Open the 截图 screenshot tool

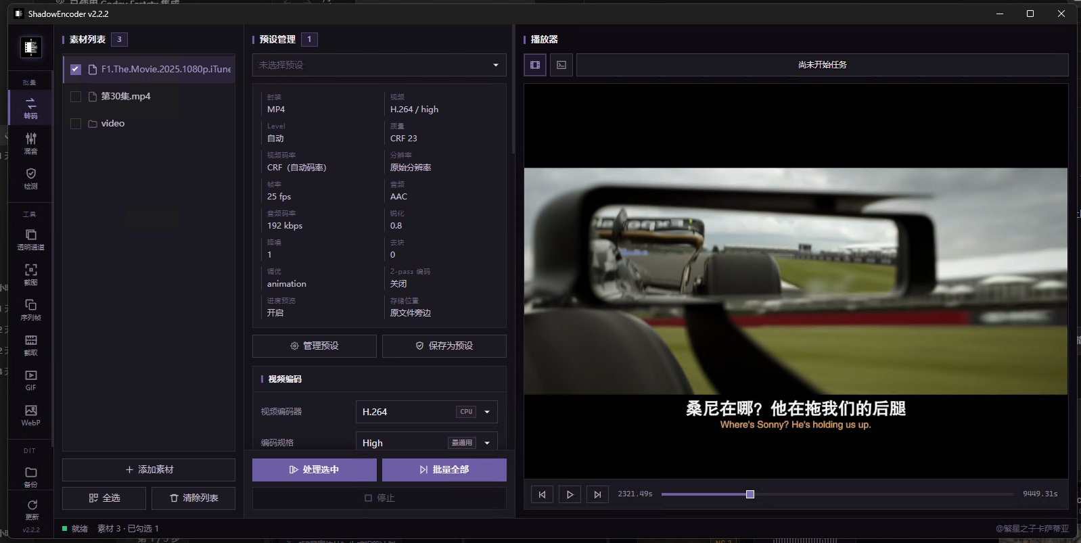tap(30, 275)
